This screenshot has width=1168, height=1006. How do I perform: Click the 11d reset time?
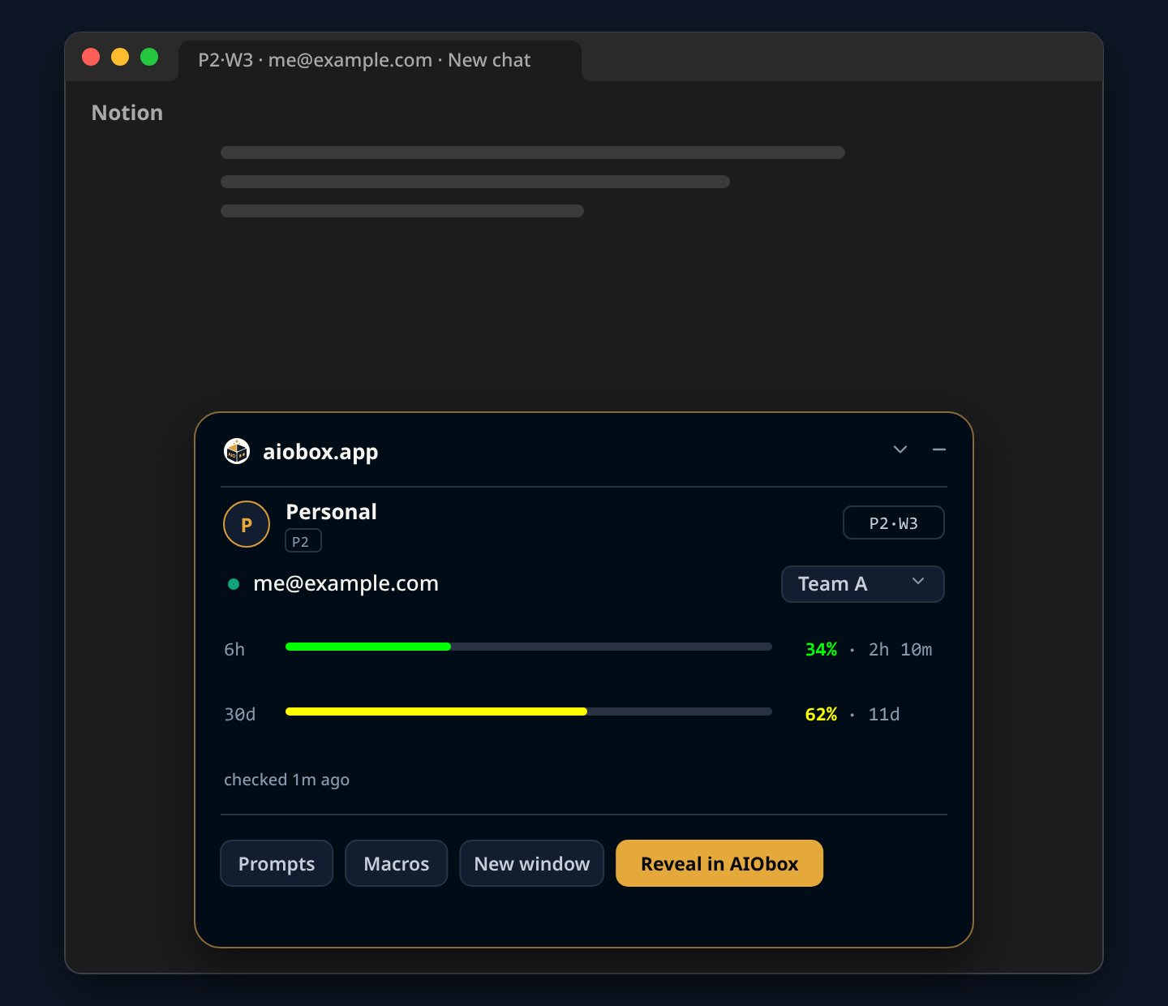click(884, 714)
